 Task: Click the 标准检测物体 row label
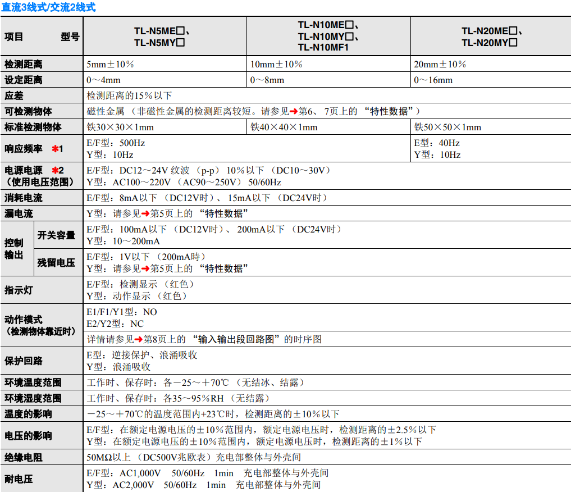33,127
